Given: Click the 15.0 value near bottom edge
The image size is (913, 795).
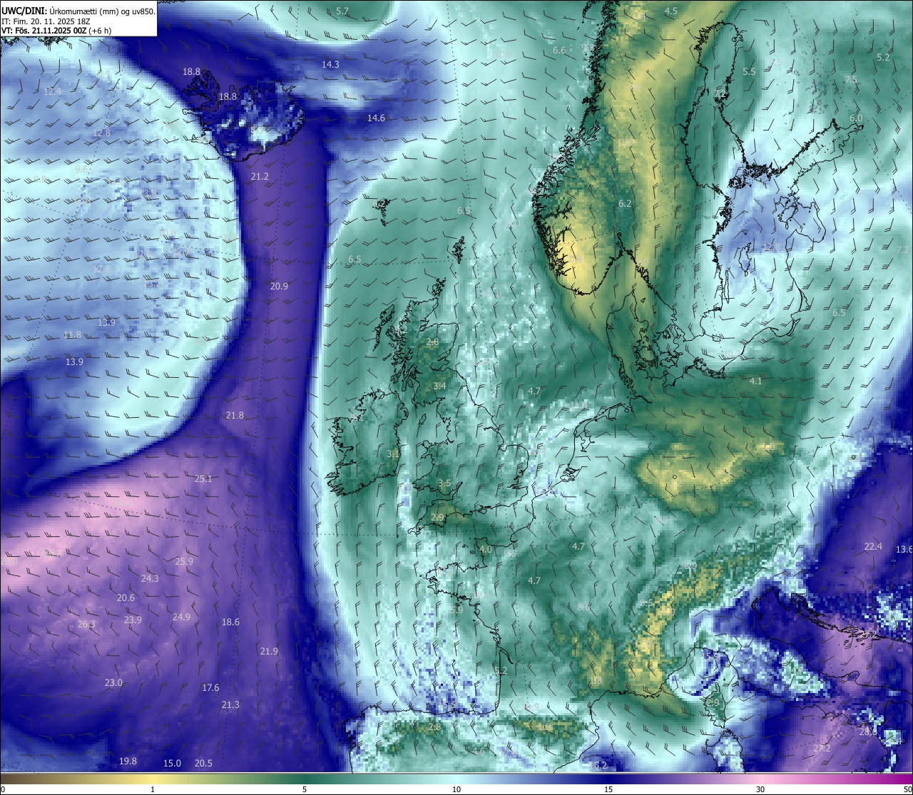Looking at the screenshot, I should coord(172,763).
